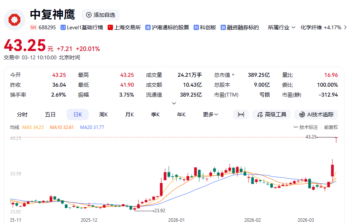The width and height of the screenshot is (348, 224).
Task: Switch to the 月K chart tab
Action: [129, 114]
